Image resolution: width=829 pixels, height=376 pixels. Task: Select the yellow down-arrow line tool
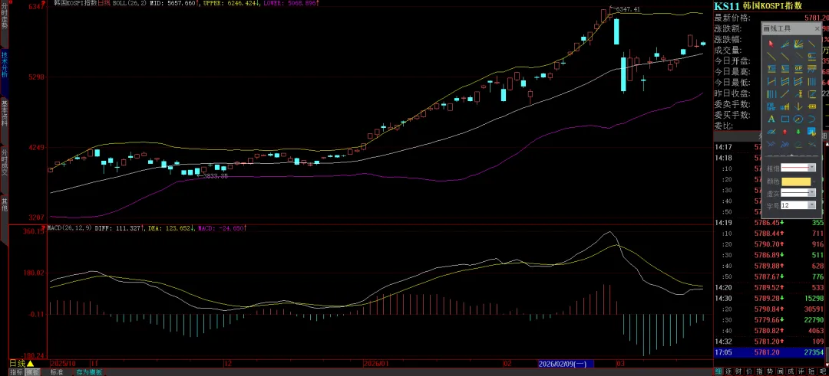click(798, 106)
